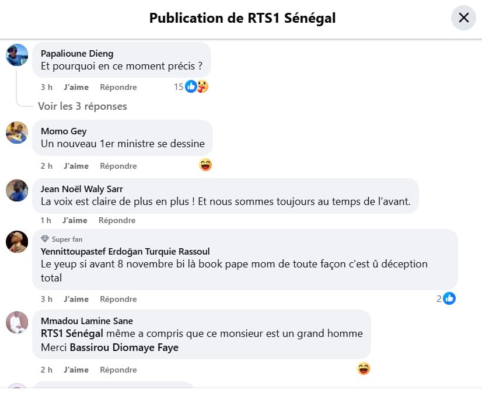Viewport: 482px width, 393px height.
Task: Reply to Momo Gey's comment
Action: 118,166
